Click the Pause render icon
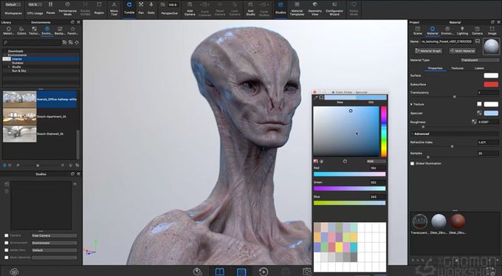The image size is (502, 276). 51,8
